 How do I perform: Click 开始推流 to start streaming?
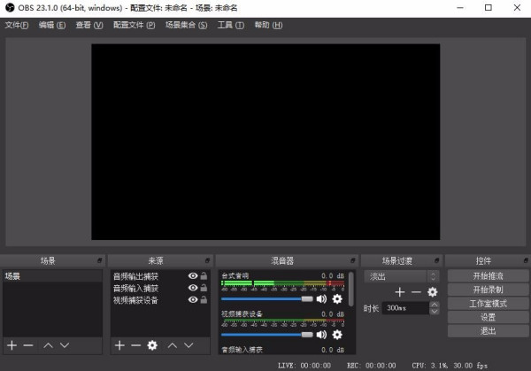point(488,275)
